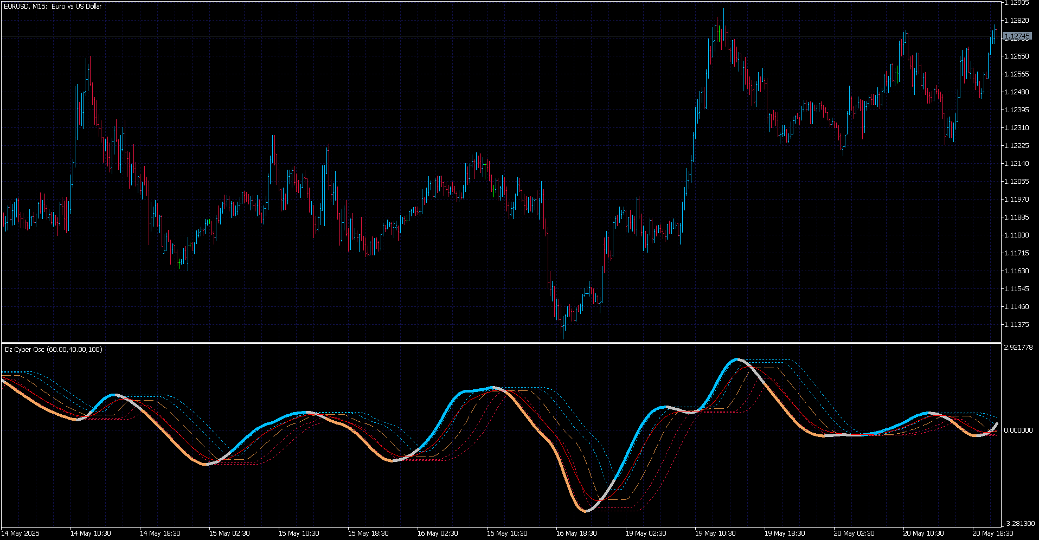Image resolution: width=1039 pixels, height=540 pixels.
Task: Click the 1.12905 price scale label
Action: [1017, 3]
